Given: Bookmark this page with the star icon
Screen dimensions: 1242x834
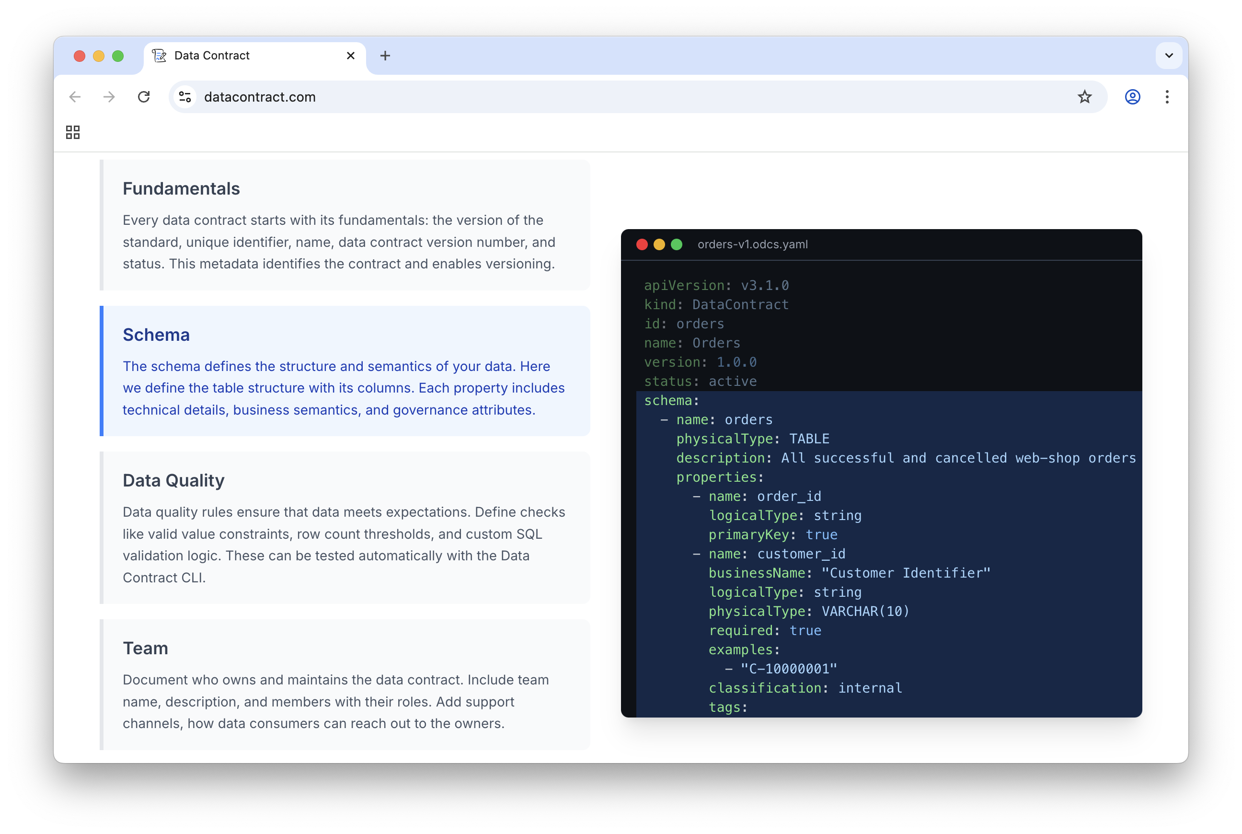Looking at the screenshot, I should [x=1085, y=97].
